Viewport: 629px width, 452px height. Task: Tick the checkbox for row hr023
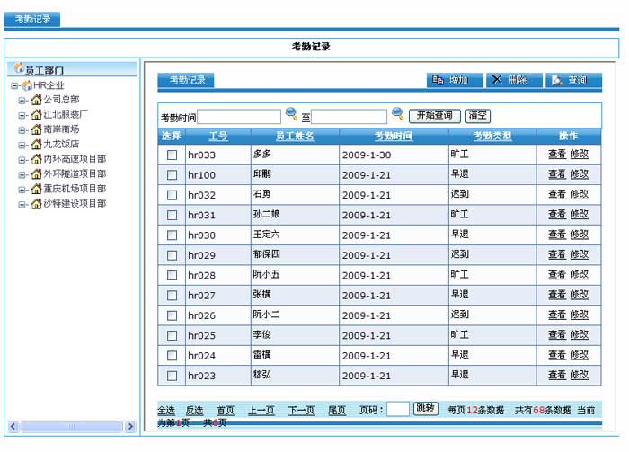pos(172,376)
